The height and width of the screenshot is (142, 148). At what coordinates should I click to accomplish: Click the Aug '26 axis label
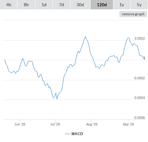coord(92,124)
